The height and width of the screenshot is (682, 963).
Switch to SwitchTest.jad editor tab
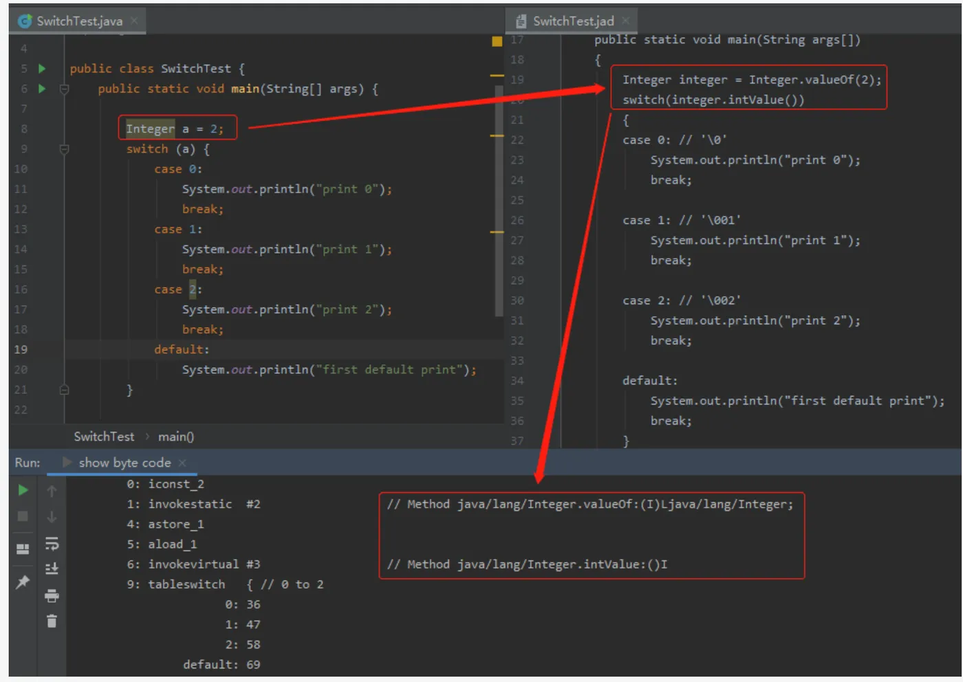click(573, 21)
